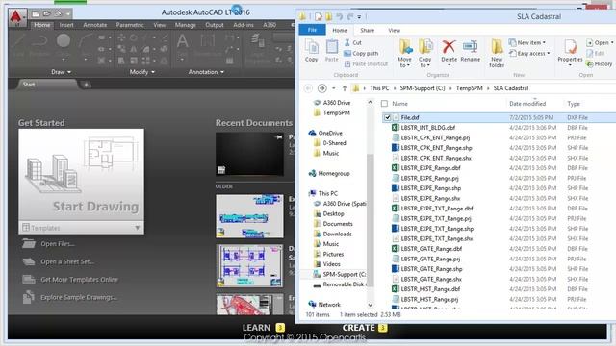Screen dimensions: 616x346
Task: Select LBSTR_CPK_ENT_Range.shp file
Action: click(436, 148)
